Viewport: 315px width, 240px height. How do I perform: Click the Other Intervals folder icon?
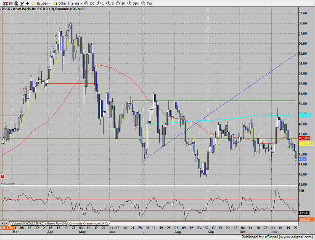tap(55, 3)
